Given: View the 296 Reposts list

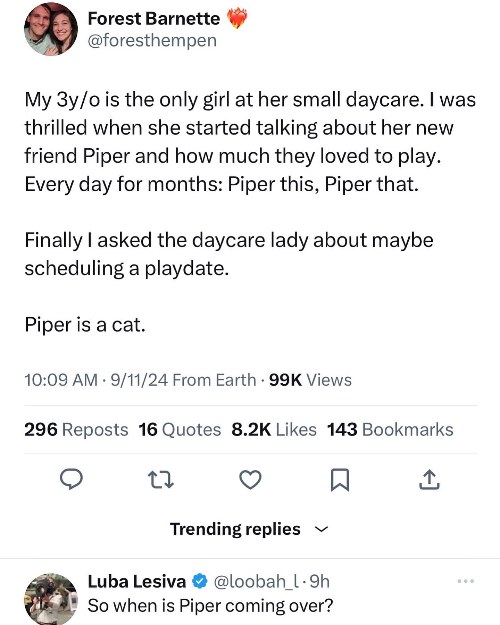Looking at the screenshot, I should pos(76,430).
